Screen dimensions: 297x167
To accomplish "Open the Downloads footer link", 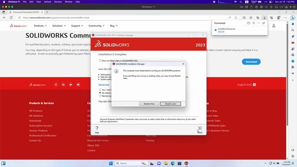I will 35,121.
